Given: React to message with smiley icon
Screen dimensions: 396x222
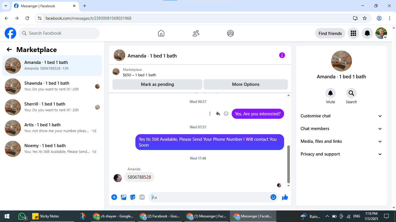Looking at the screenshot, I should point(226,114).
